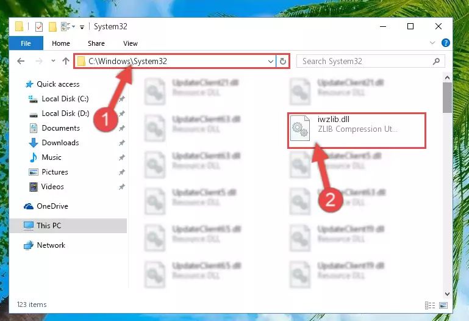Viewport: 469px width, 321px height.
Task: Click the New Folder icon in quick access toolbar
Action: point(52,27)
